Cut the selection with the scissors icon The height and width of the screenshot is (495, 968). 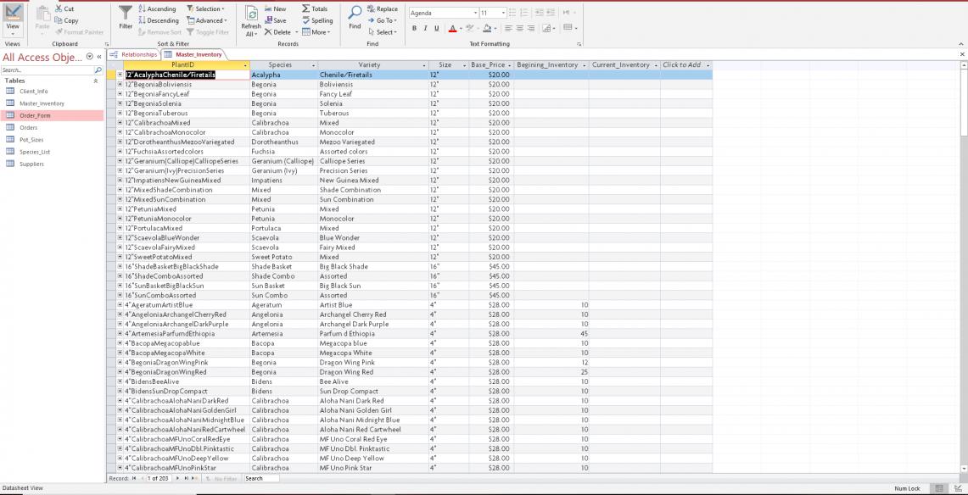64,8
